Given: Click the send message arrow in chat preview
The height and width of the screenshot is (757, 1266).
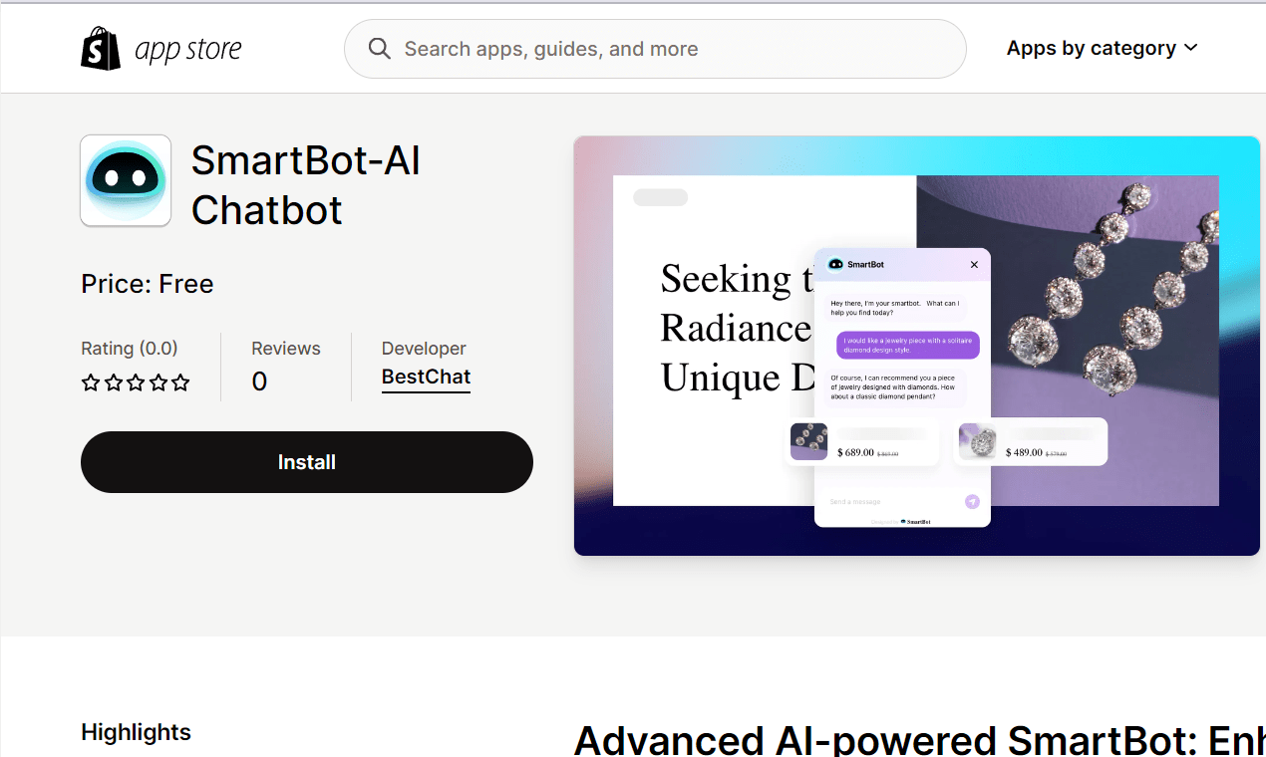Looking at the screenshot, I should coord(972,501).
